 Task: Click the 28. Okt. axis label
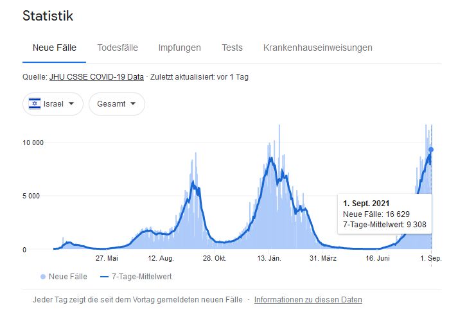coord(216,259)
